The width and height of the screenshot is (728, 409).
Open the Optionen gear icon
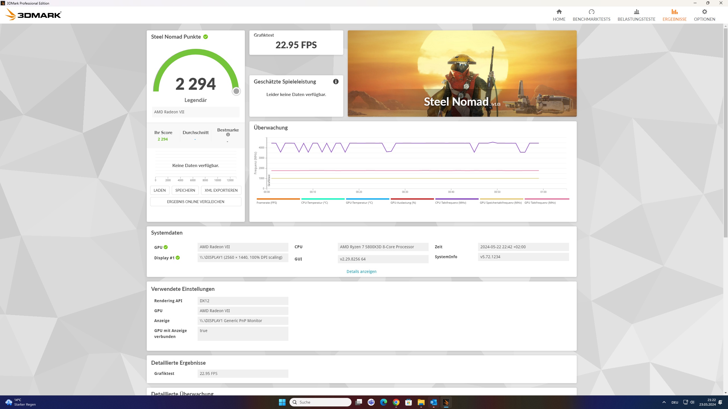coord(704,12)
